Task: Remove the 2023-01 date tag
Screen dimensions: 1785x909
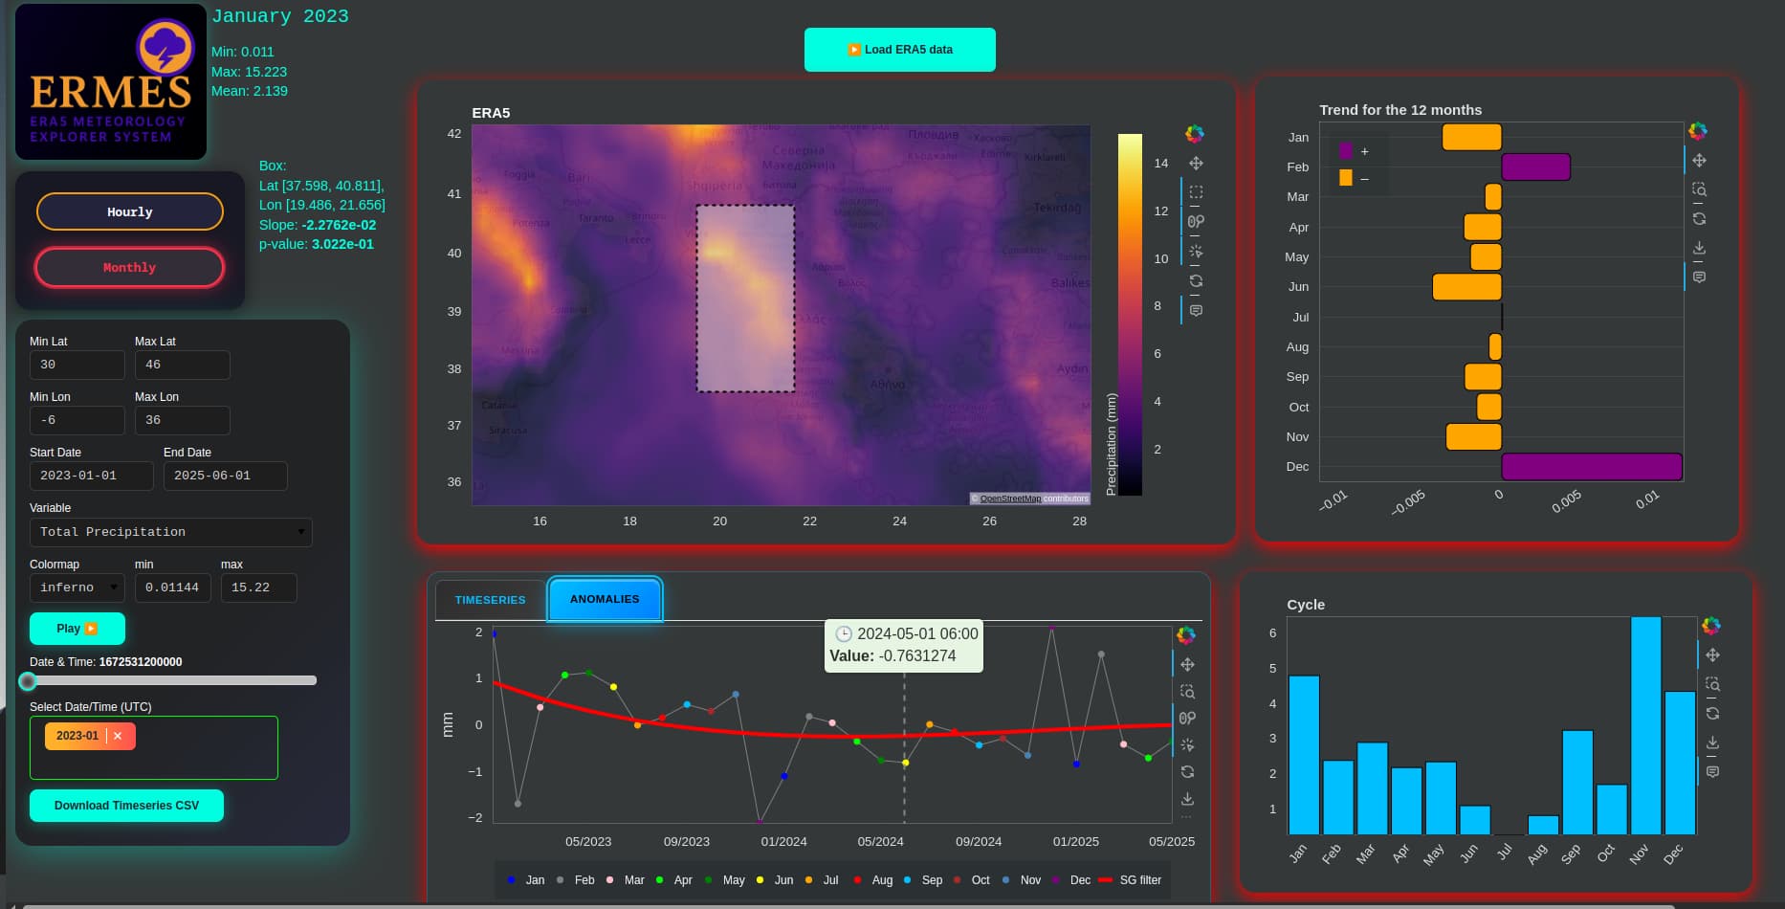Action: pyautogui.click(x=118, y=736)
